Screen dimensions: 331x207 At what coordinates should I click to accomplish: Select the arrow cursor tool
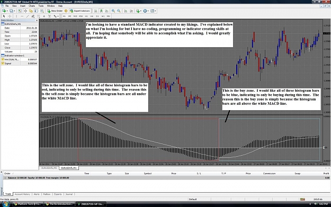coord(4,16)
